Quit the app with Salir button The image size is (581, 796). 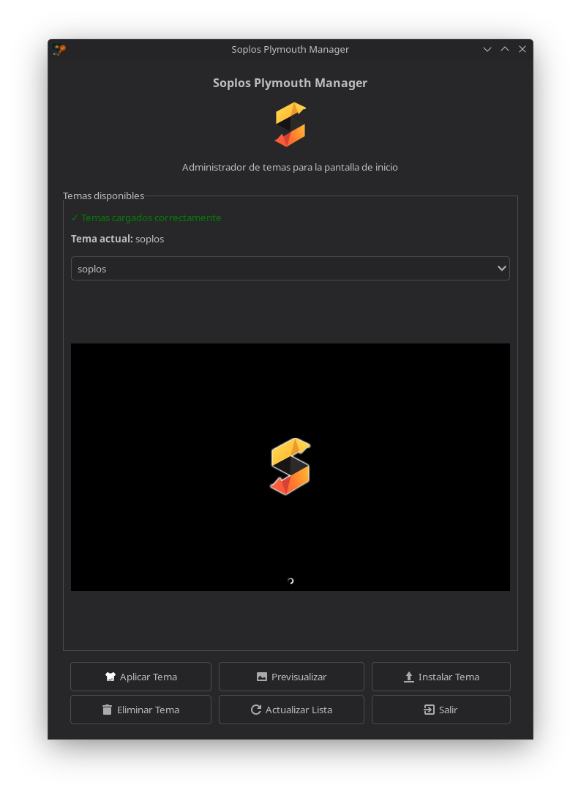pyautogui.click(x=441, y=709)
